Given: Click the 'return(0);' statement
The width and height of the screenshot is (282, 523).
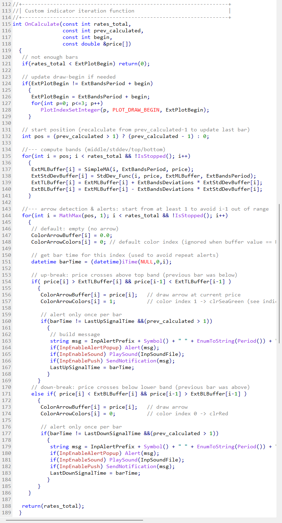Looking at the screenshot, I should point(134,64).
